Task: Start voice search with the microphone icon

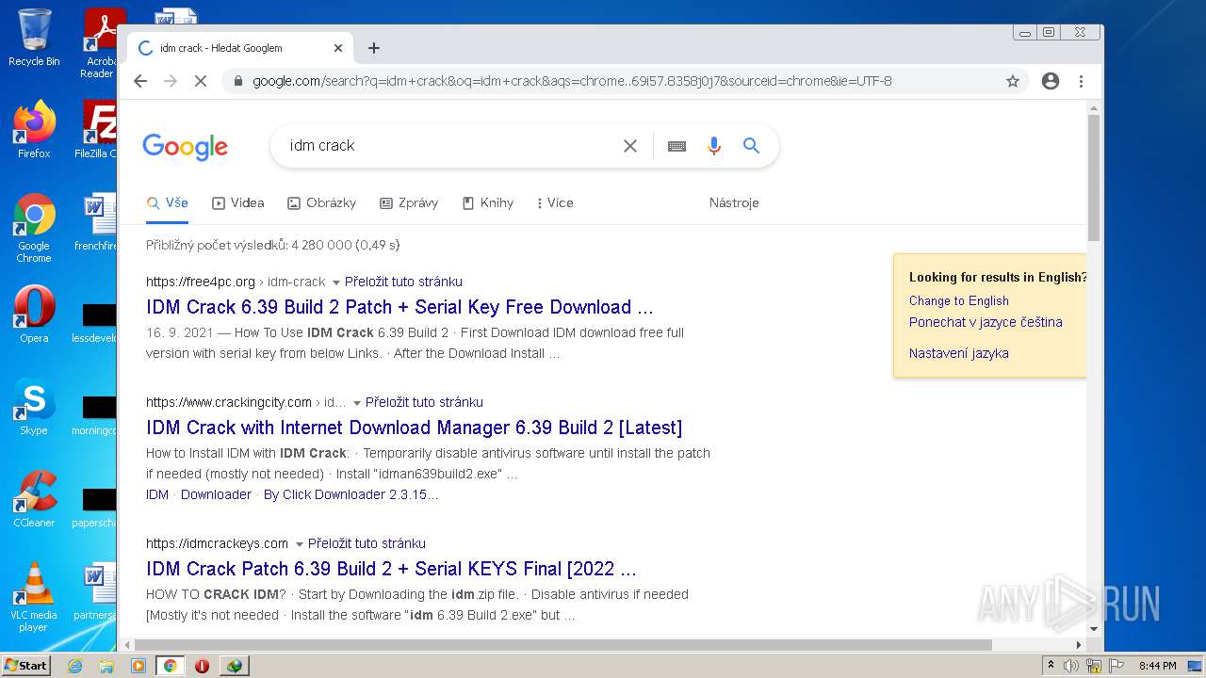Action: point(714,146)
